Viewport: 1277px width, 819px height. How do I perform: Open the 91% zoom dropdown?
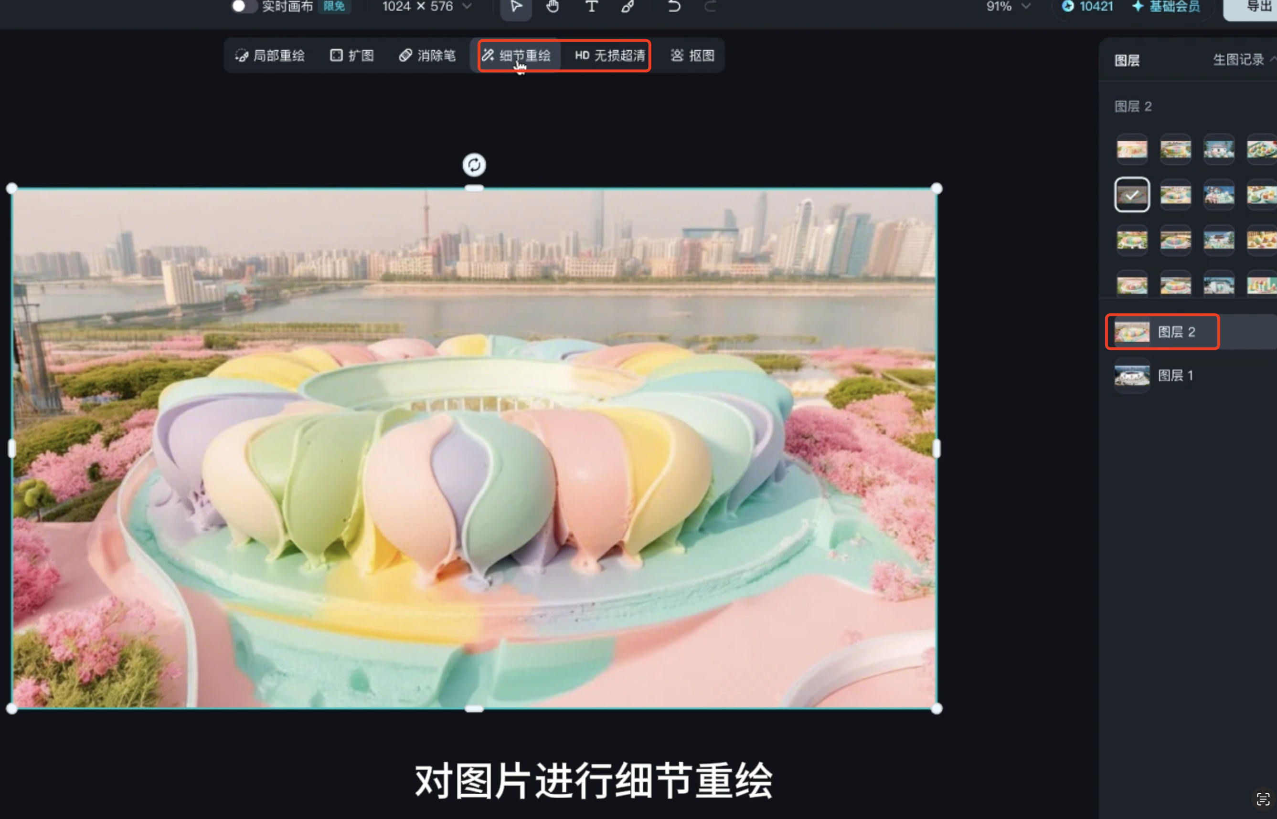click(x=1008, y=6)
